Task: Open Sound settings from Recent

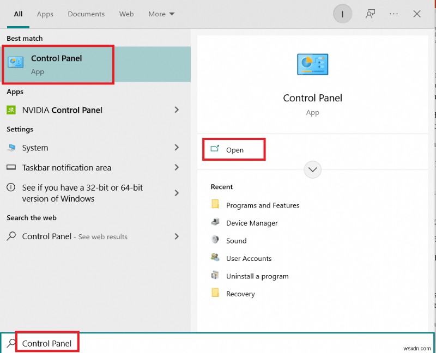Action: pyautogui.click(x=236, y=240)
